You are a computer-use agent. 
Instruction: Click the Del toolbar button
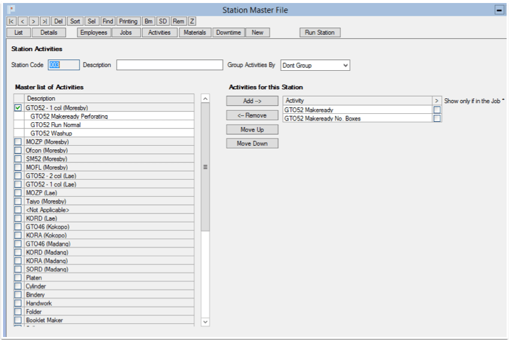coord(58,22)
